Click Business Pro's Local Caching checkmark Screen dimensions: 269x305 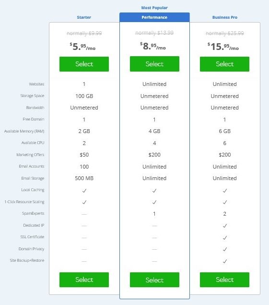(x=225, y=191)
